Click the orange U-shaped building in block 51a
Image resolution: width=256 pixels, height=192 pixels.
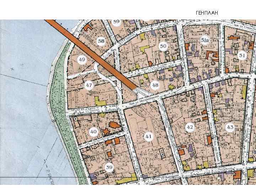click(212, 55)
